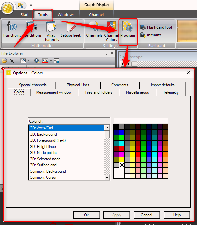
Task: Open the Alias channels icon
Action: [51, 31]
